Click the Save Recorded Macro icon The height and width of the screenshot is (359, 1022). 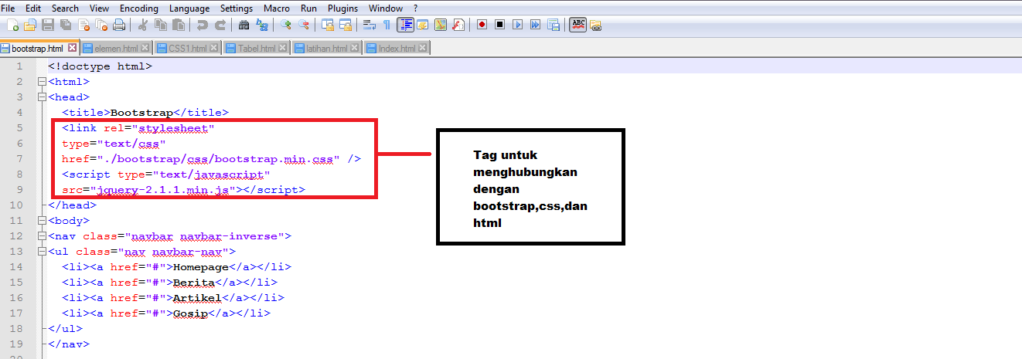click(x=554, y=25)
